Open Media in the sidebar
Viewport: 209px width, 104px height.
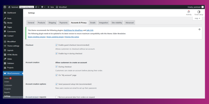tap(10, 23)
